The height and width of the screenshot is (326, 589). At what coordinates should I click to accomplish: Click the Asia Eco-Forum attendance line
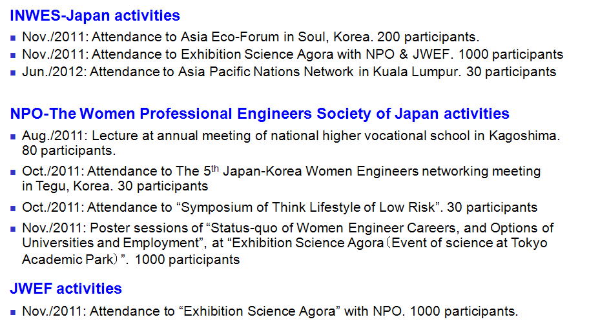251,37
